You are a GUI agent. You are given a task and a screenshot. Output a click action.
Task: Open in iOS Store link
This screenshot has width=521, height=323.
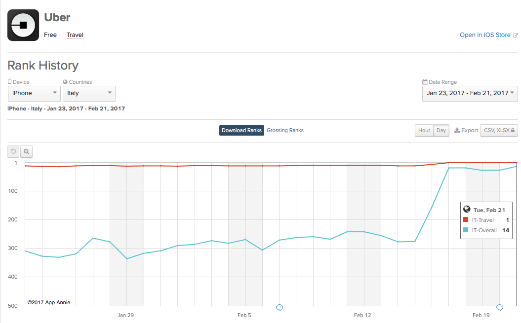point(485,35)
